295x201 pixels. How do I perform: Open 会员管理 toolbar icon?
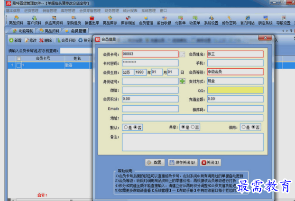tap(146, 20)
